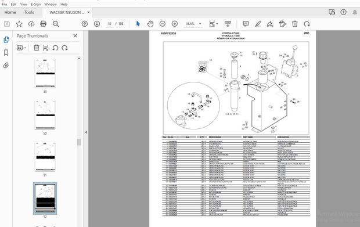
Task: Collapse the navigation pane with side arrow
Action: click(x=86, y=132)
